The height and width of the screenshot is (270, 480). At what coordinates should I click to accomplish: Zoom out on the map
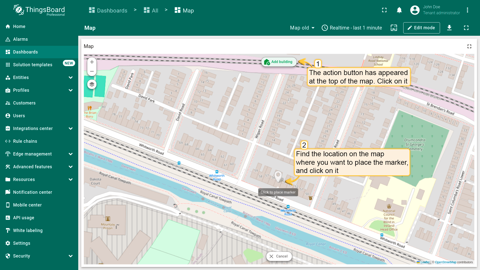(x=92, y=71)
